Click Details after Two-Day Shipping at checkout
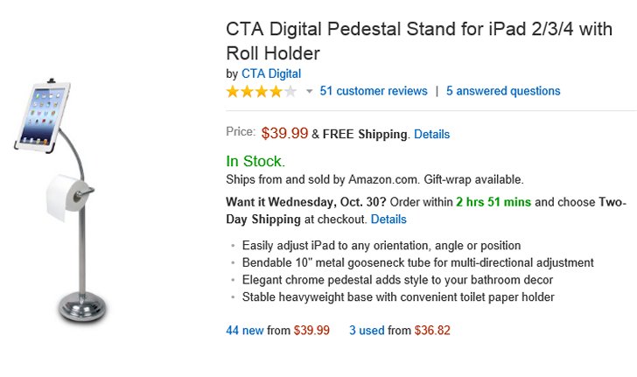This screenshot has height=377, width=637. pyautogui.click(x=388, y=219)
